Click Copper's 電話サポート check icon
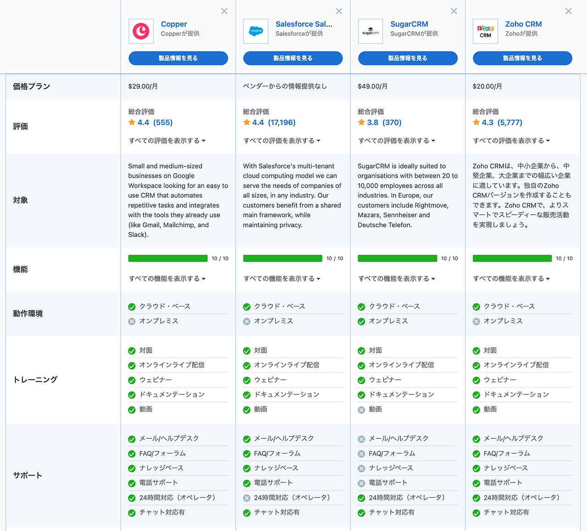 pyautogui.click(x=132, y=483)
